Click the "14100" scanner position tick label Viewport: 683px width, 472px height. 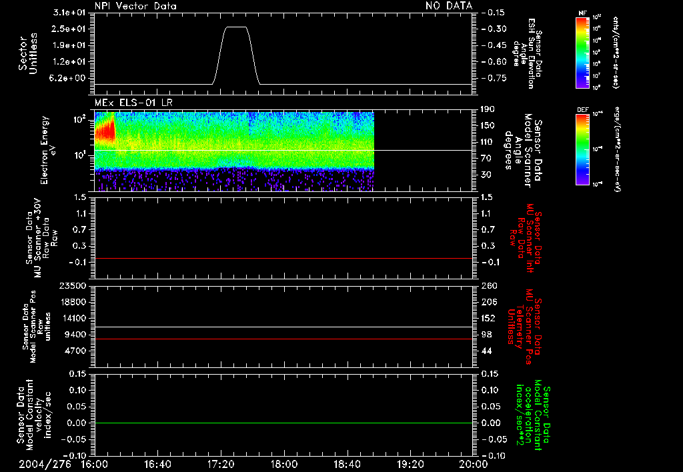click(73, 318)
